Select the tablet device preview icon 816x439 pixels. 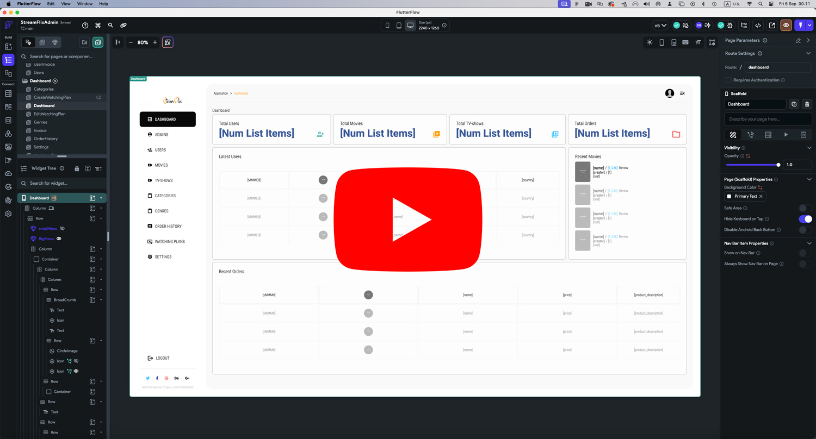(399, 26)
